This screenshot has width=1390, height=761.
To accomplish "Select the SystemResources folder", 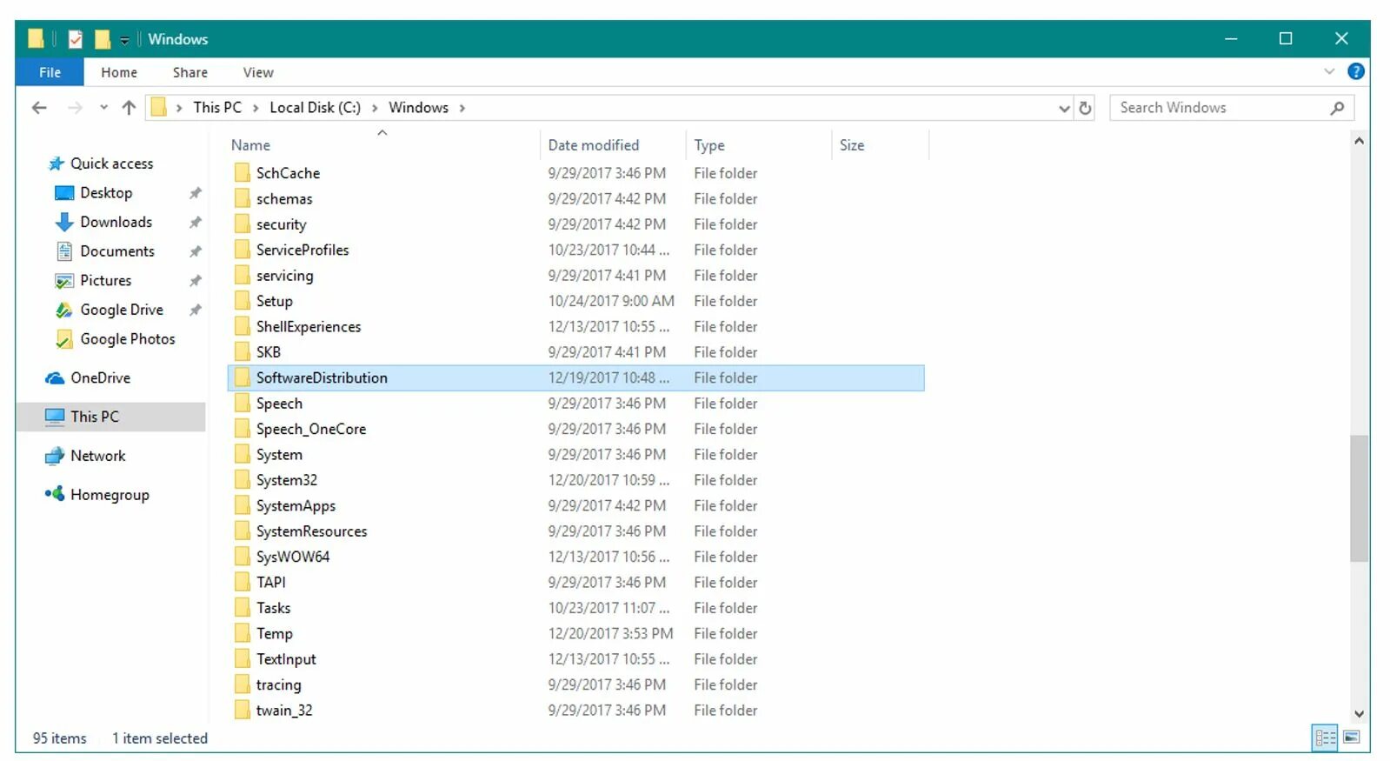I will tap(311, 531).
